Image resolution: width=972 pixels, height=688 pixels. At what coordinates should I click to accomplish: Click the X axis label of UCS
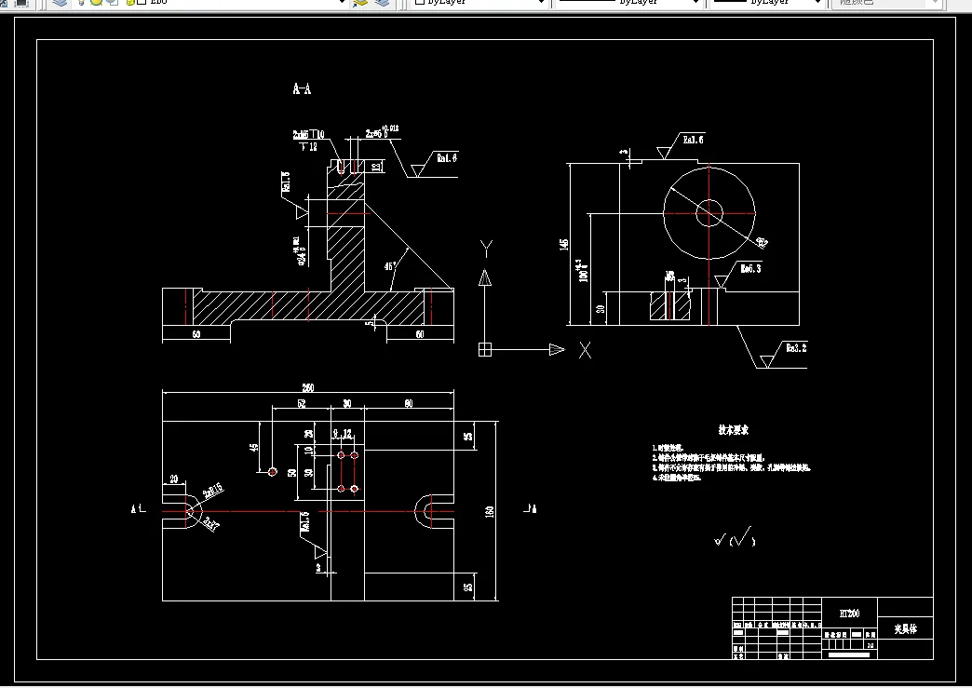pyautogui.click(x=585, y=350)
